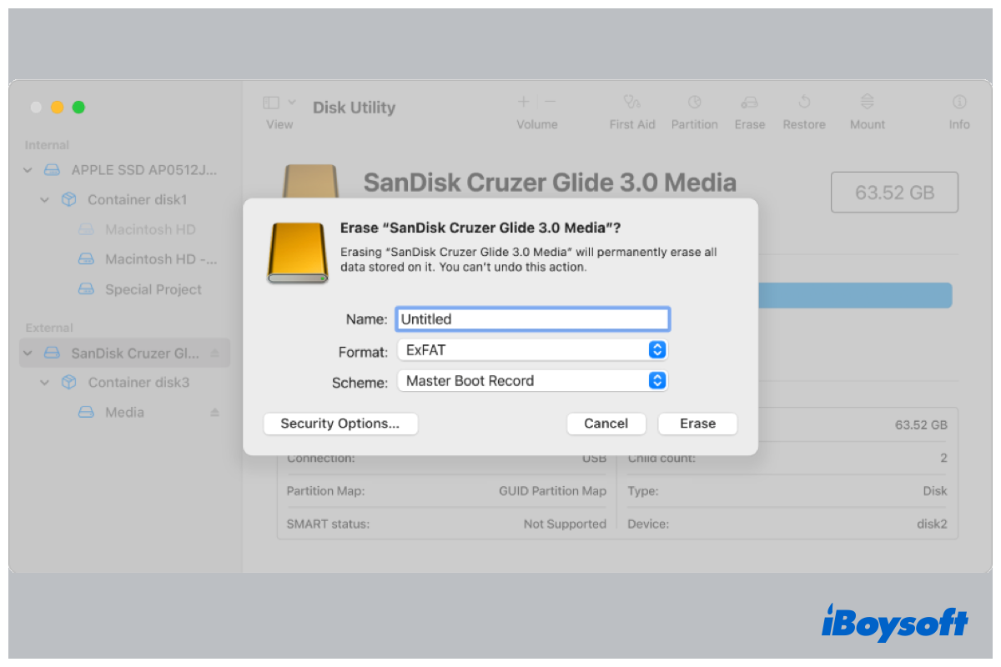The height and width of the screenshot is (667, 1001).
Task: Click the First Aid toolbar icon
Action: click(631, 103)
